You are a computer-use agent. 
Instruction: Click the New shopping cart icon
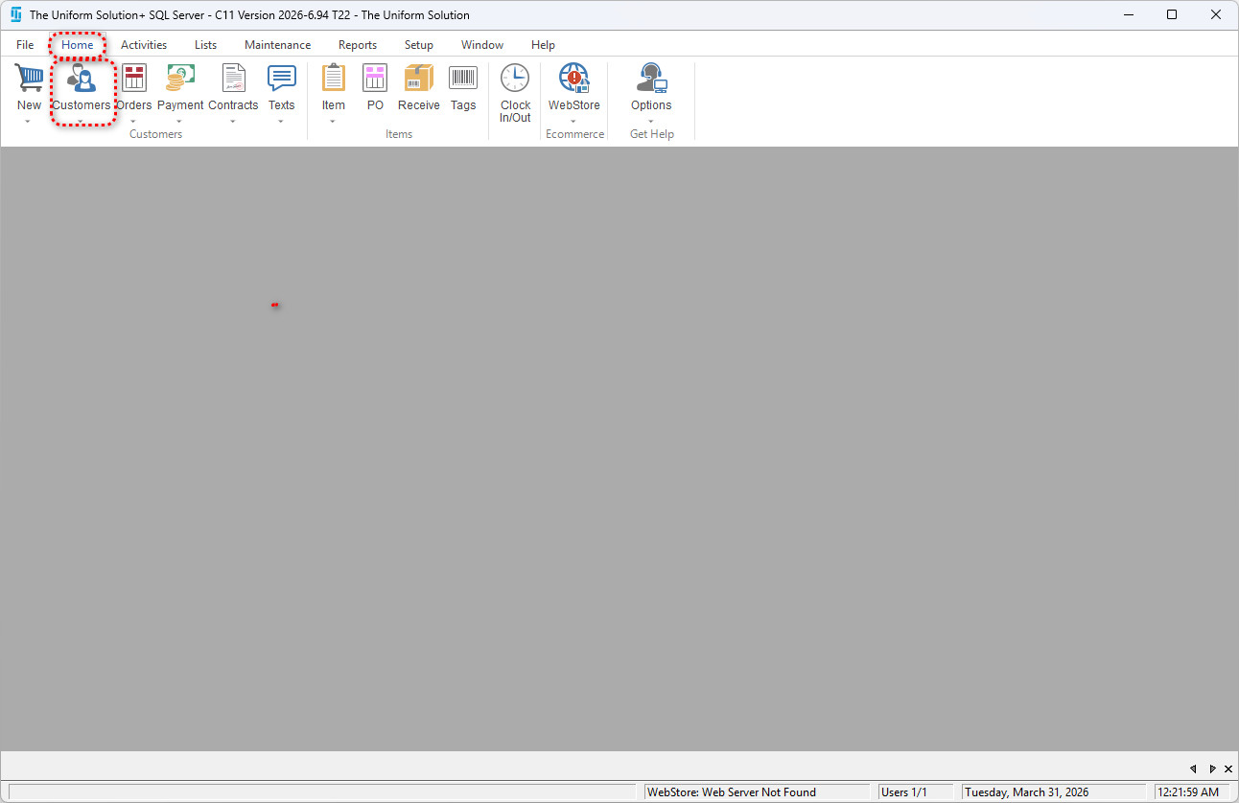pos(29,79)
